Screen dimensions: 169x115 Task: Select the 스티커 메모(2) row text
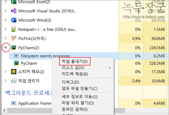[31, 72]
